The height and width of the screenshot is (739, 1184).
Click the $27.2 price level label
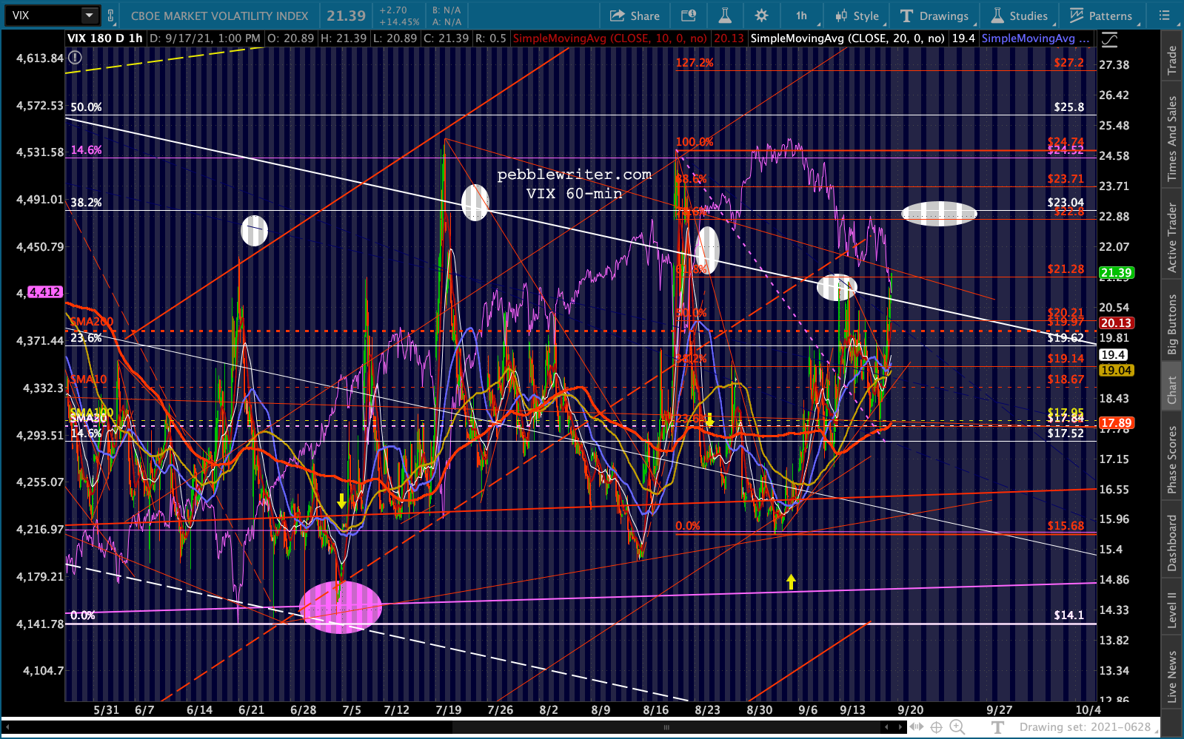pyautogui.click(x=1068, y=63)
